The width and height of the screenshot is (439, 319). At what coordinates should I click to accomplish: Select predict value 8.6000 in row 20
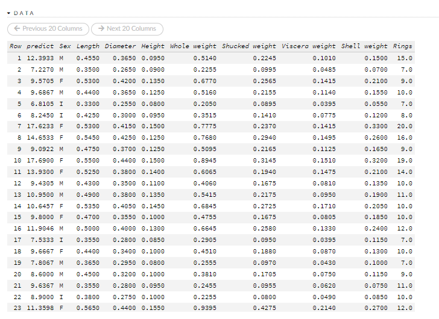point(42,274)
